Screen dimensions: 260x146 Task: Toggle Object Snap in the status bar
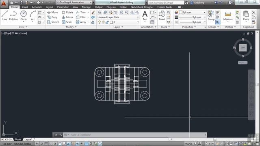(x=60, y=144)
